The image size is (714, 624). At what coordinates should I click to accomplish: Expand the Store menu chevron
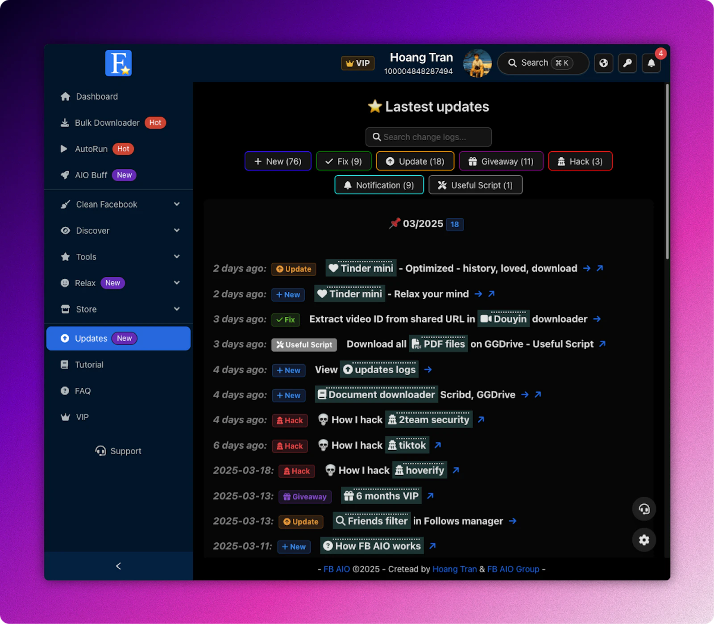click(x=177, y=309)
